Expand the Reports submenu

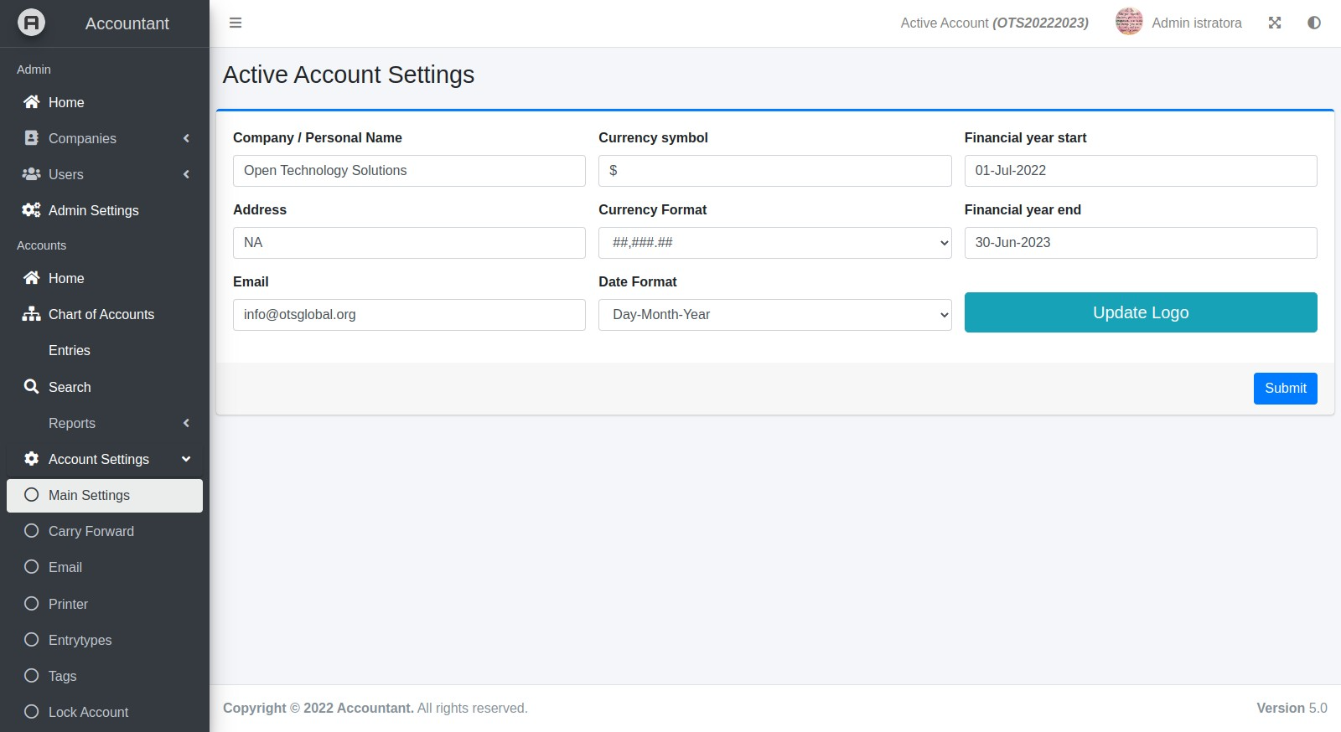point(186,423)
